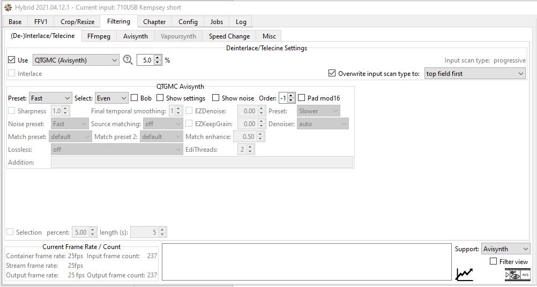The width and height of the screenshot is (537, 287).
Task: Open the QTGMC (Avisynth) deinterlacer dropdown
Action: (x=76, y=60)
